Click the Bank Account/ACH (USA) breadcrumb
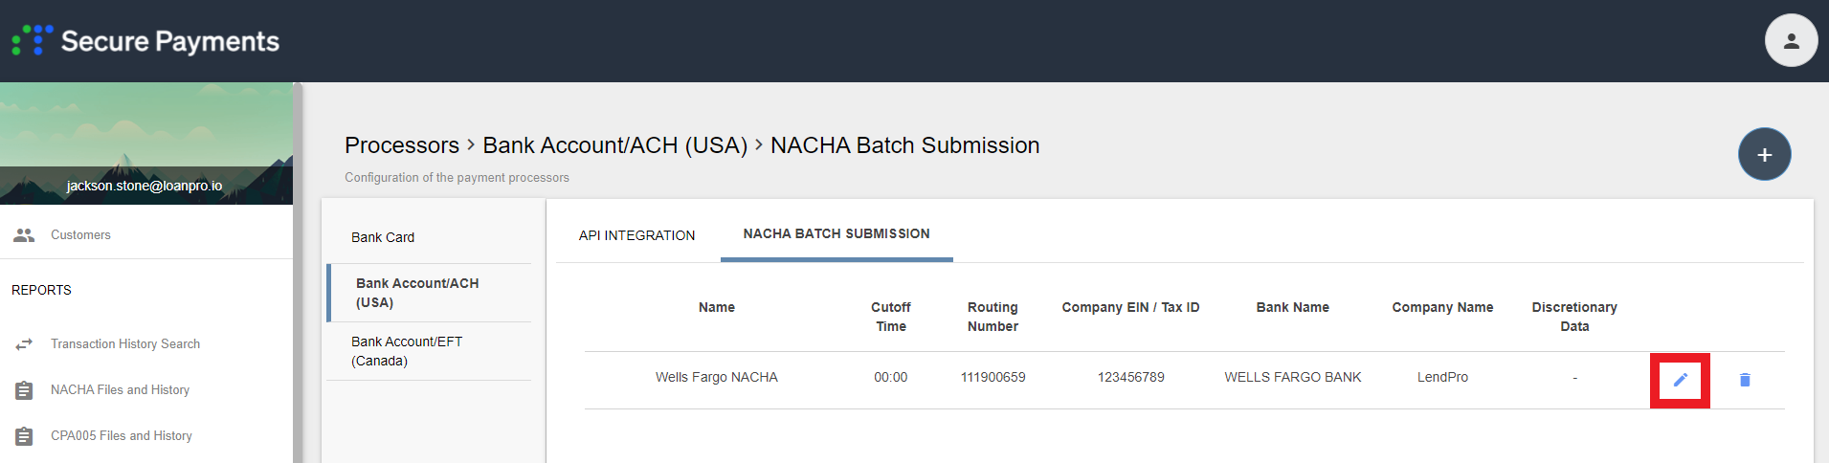The height and width of the screenshot is (463, 1829). [x=614, y=145]
